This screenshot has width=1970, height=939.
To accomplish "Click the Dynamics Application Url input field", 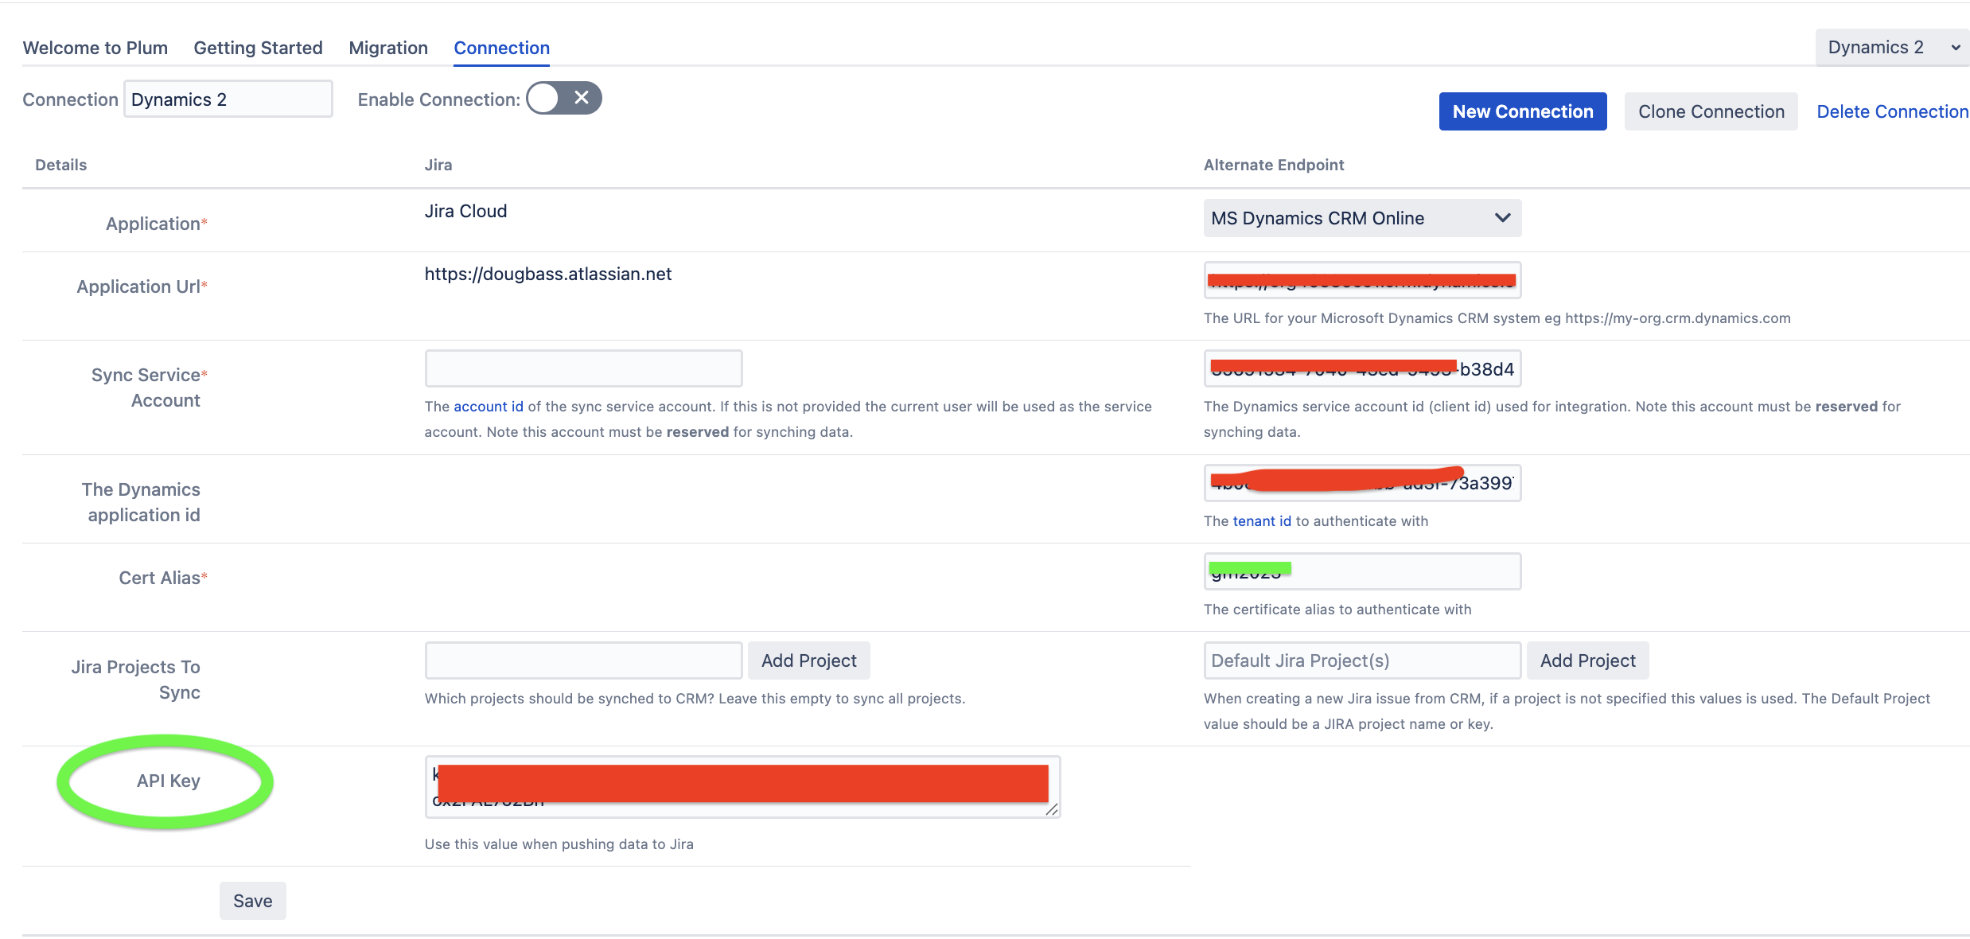I will point(1362,280).
